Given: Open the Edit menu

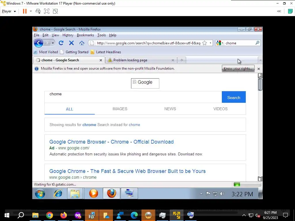Looking at the screenshot, I should tap(45, 35).
